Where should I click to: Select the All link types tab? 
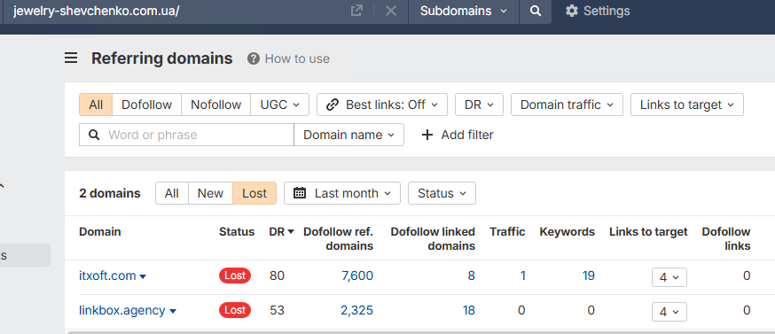click(x=96, y=105)
